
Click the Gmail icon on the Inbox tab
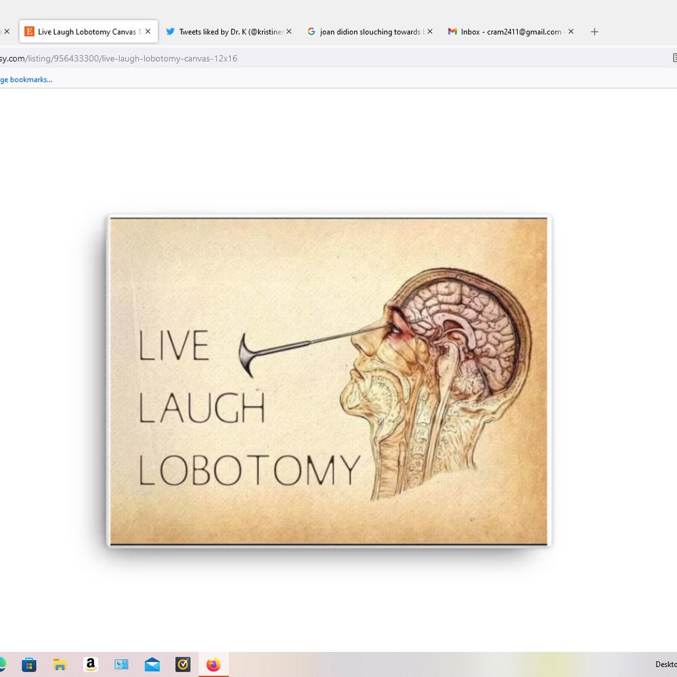click(452, 32)
